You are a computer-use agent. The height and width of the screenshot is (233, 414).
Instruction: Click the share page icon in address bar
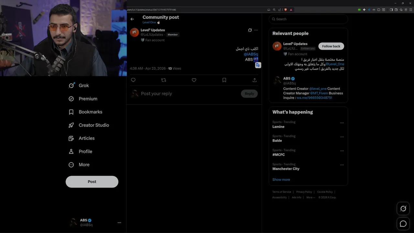[279, 10]
